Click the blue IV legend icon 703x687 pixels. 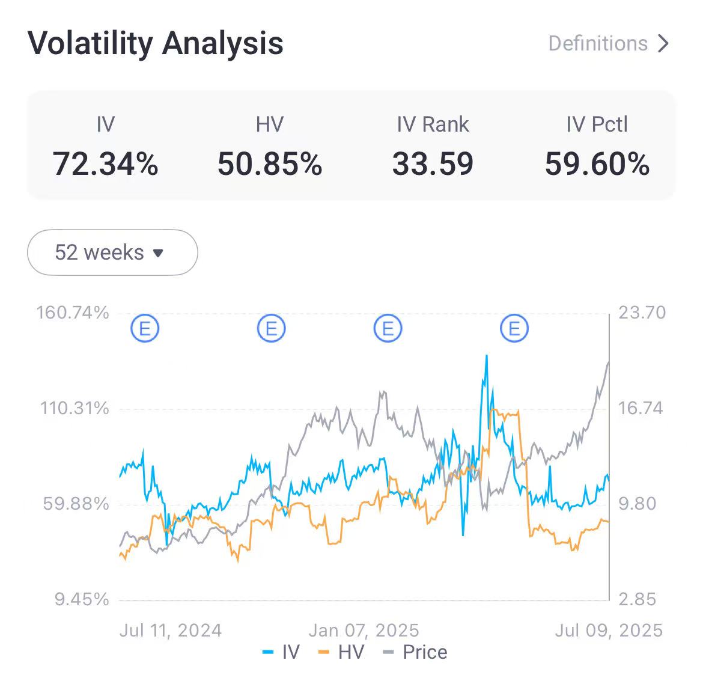pos(269,652)
